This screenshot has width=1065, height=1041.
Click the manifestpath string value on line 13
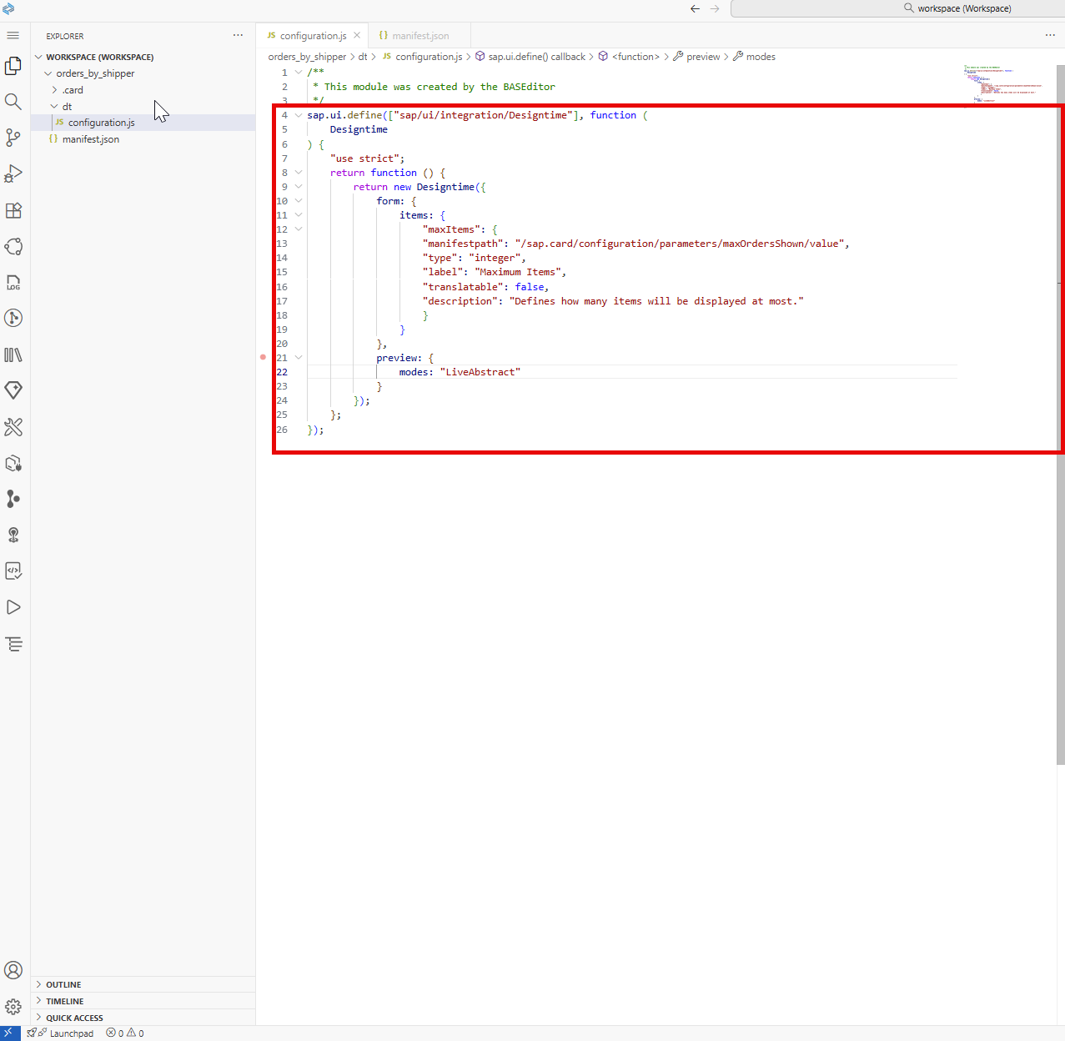click(679, 244)
